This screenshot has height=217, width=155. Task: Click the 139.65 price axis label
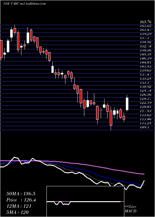pos(146,70)
